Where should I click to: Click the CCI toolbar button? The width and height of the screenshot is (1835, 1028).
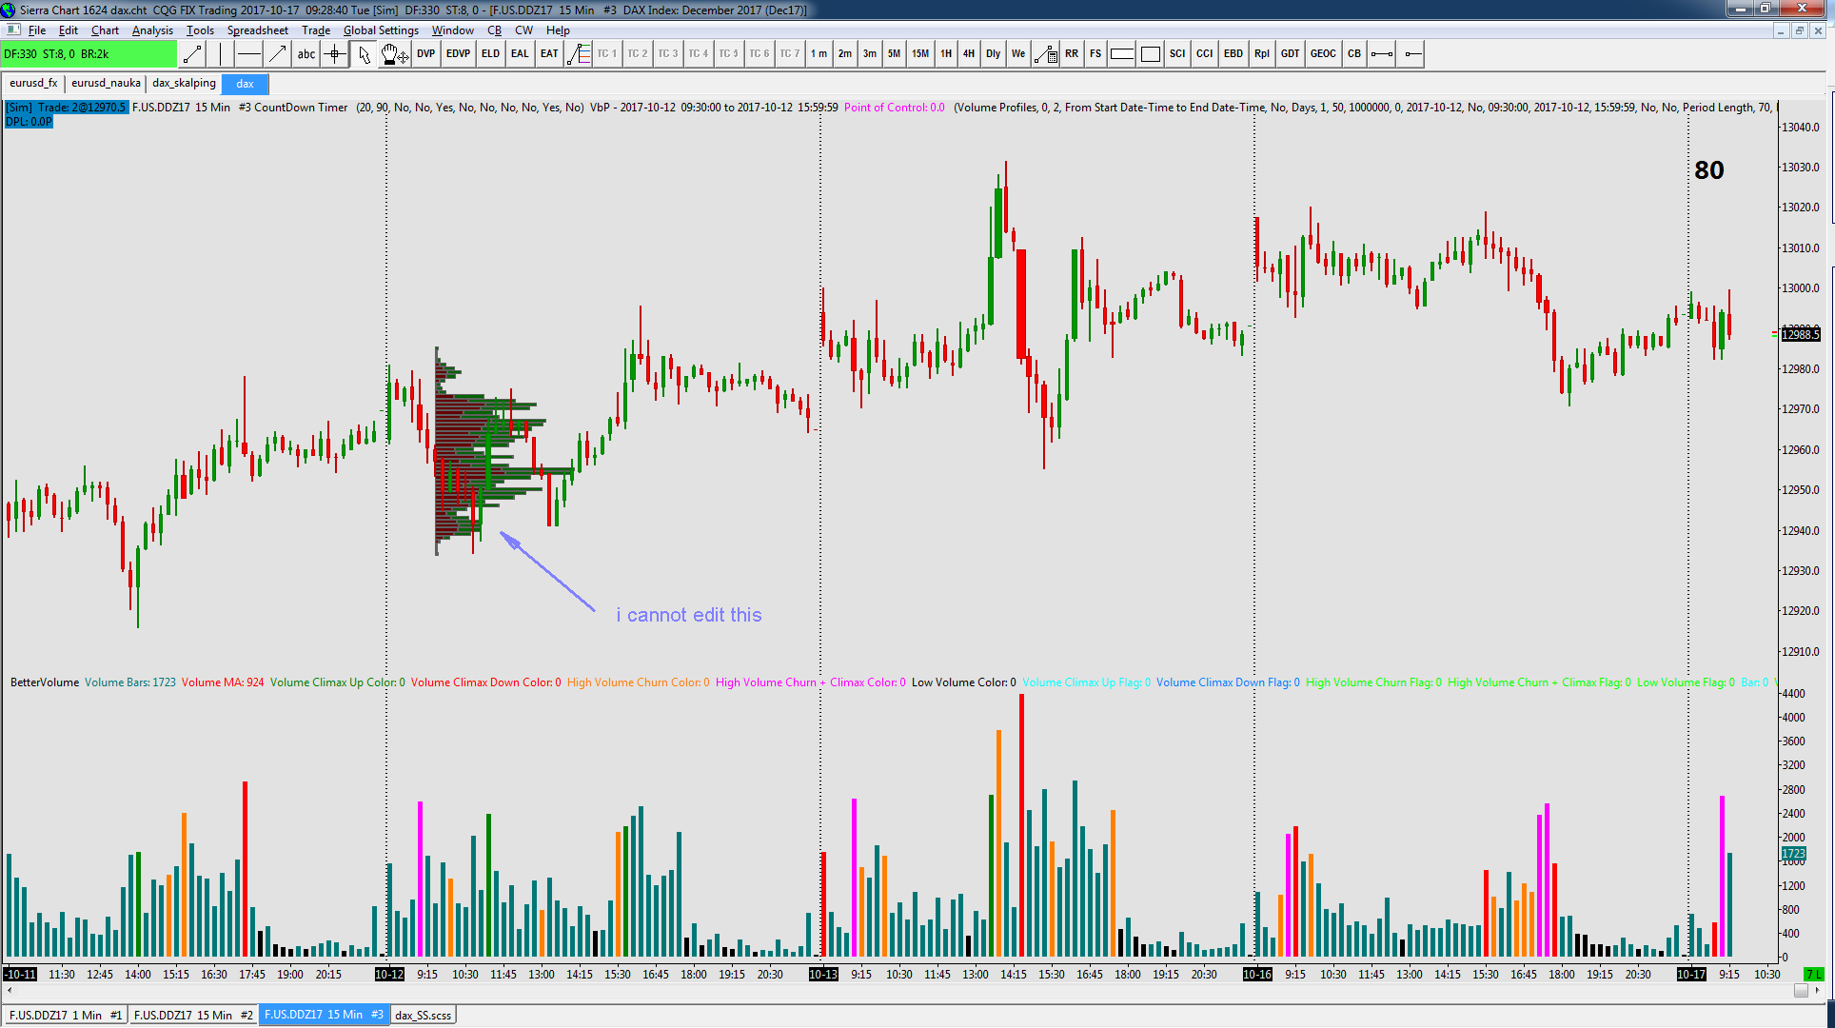coord(1204,54)
